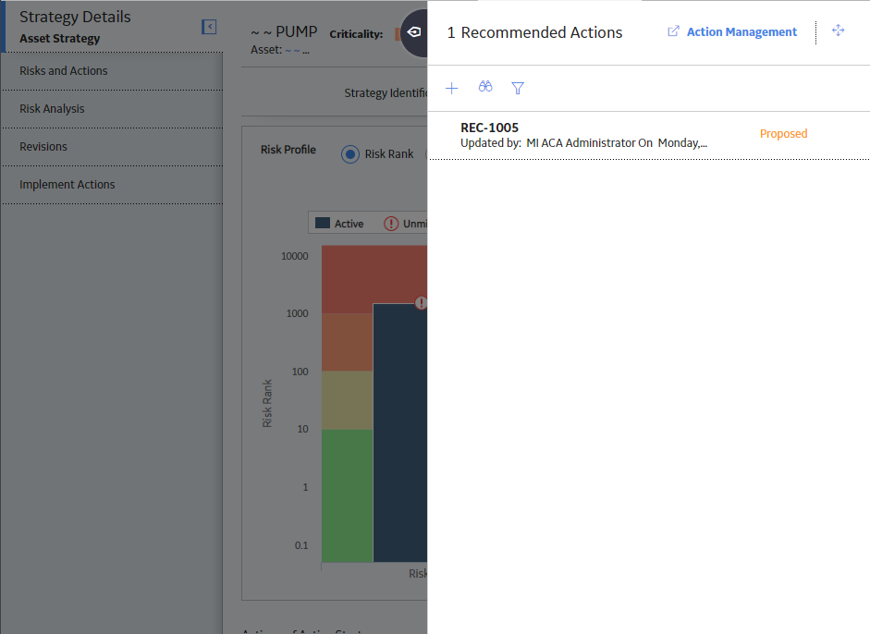
Task: Click the Unmitigated legend warning icon
Action: point(391,224)
